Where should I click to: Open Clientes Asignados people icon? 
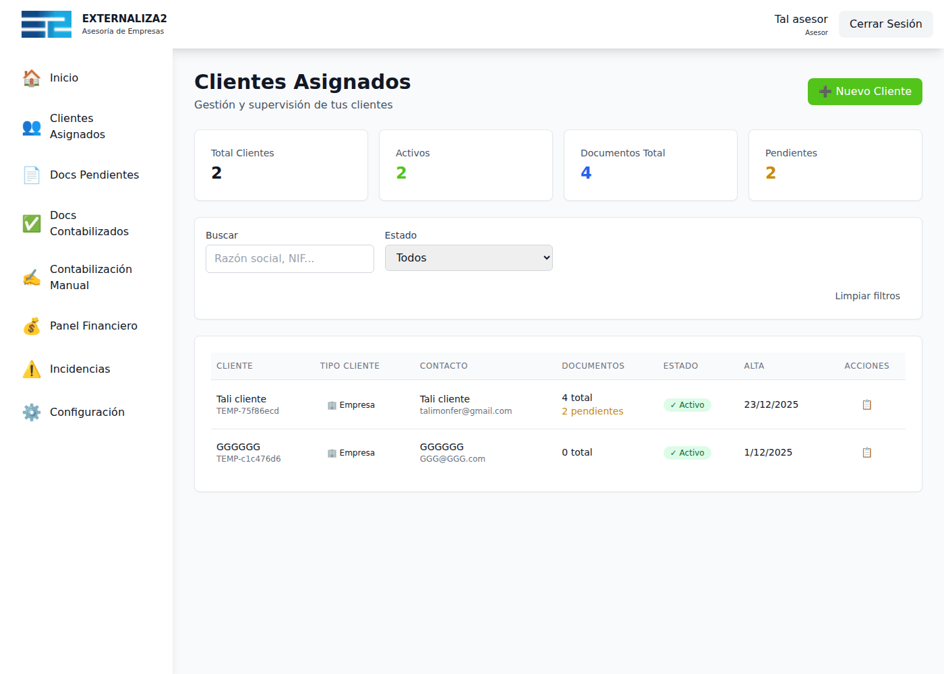(31, 127)
